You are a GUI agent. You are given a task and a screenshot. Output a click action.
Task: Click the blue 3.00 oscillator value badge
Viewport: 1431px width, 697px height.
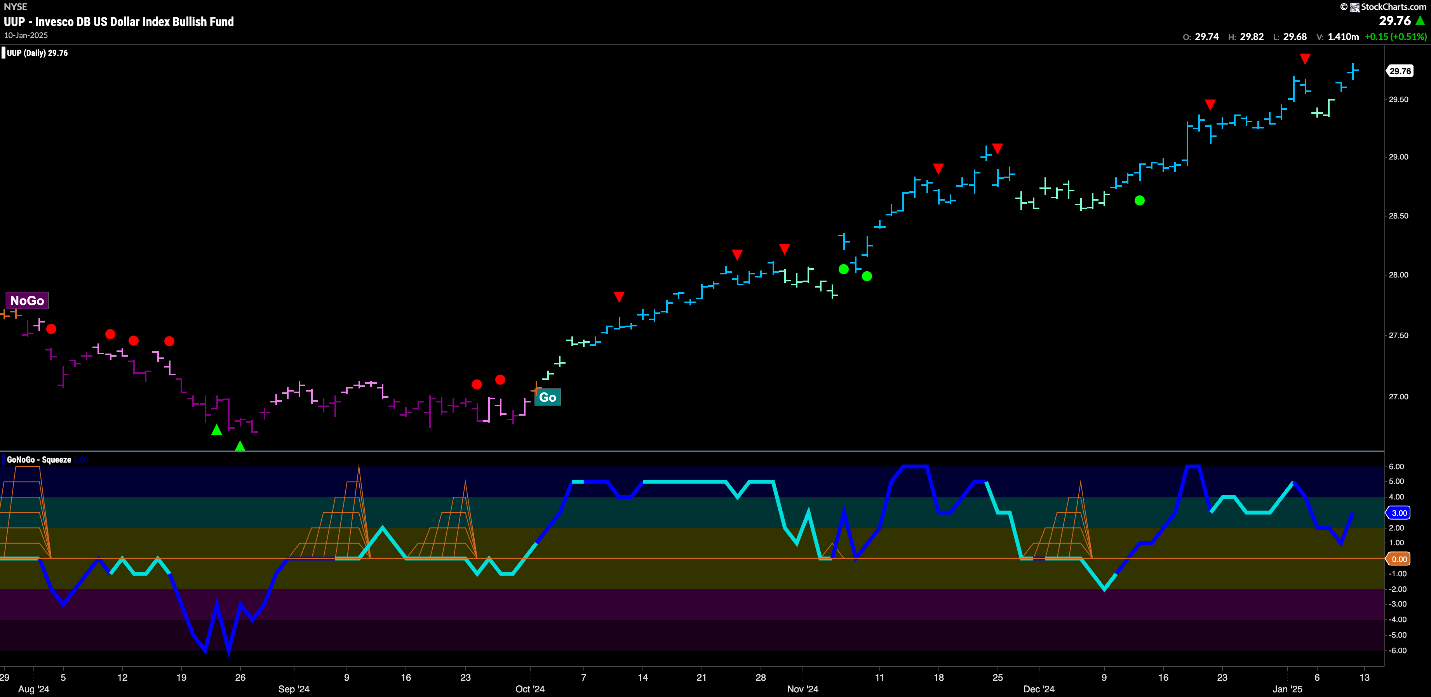[1399, 513]
